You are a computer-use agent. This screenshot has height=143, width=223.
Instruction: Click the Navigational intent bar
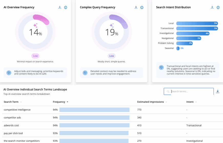tap(189, 38)
